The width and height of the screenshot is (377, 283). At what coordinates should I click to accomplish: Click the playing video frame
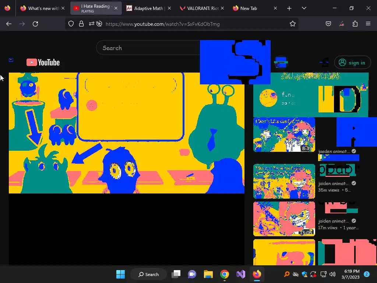127,133
